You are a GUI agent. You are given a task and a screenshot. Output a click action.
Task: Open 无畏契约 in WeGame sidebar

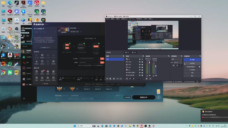coord(27,68)
